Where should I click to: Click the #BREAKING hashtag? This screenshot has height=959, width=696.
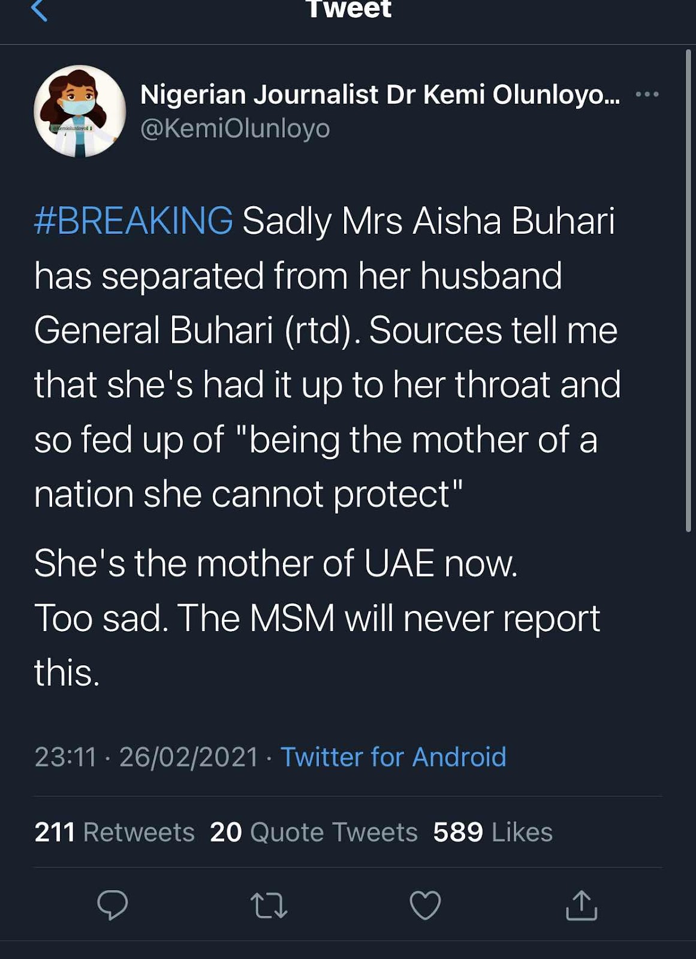(134, 221)
